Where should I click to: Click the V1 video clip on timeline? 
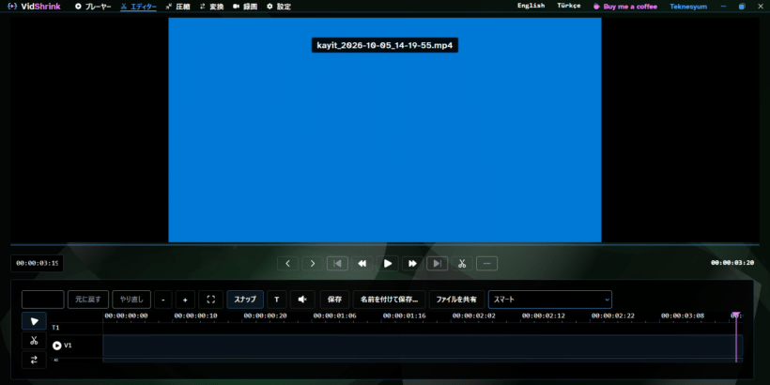click(x=423, y=346)
